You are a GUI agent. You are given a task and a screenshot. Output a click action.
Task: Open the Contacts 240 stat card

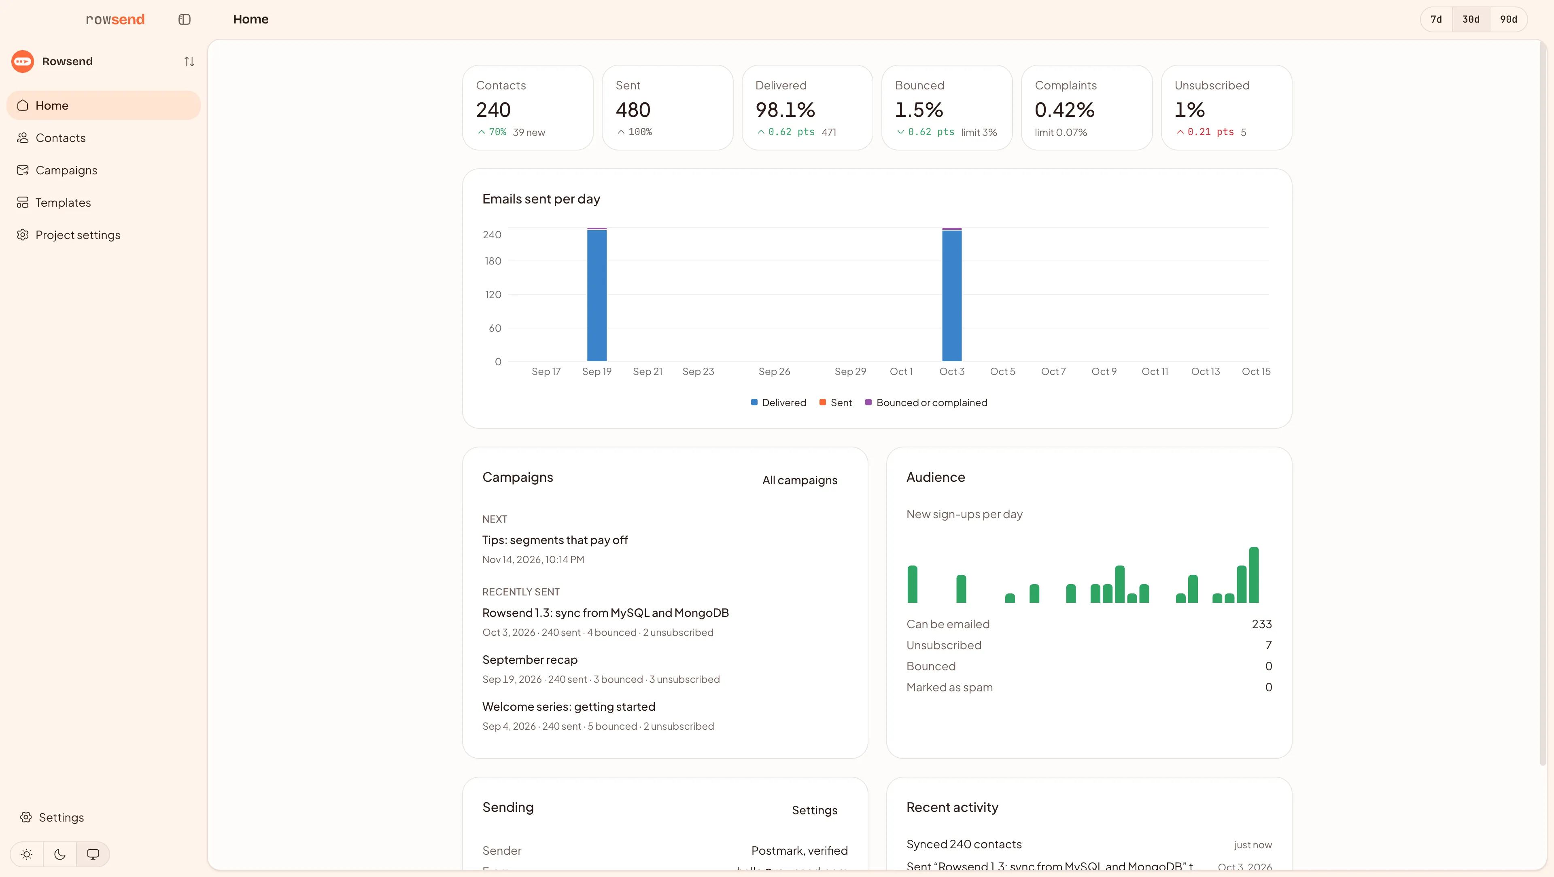(x=528, y=108)
